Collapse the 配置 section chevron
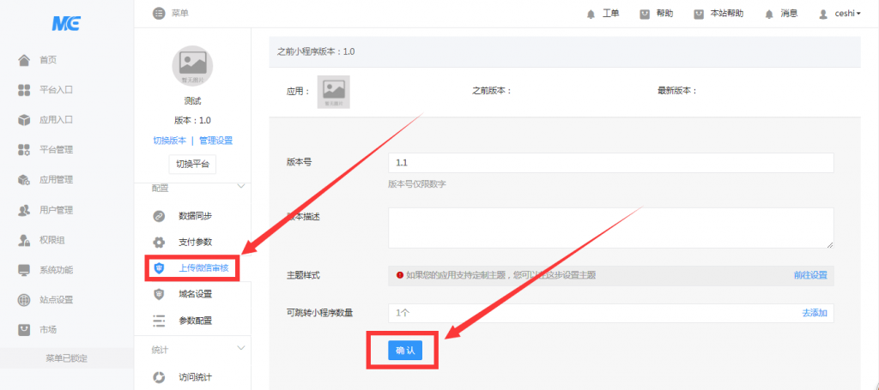 tap(241, 188)
